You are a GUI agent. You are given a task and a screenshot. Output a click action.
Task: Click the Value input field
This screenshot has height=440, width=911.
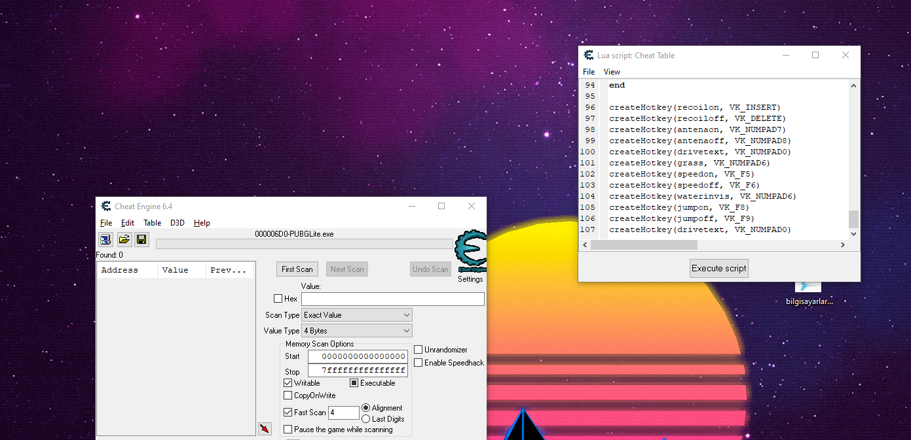[393, 299]
